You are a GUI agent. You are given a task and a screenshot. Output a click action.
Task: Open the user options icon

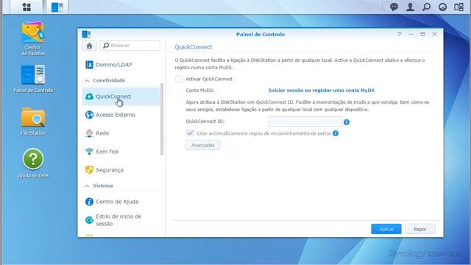(x=411, y=7)
